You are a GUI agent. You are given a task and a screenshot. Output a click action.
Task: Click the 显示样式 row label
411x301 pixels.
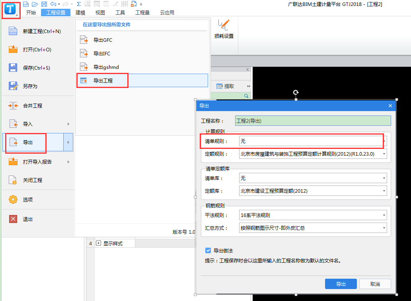click(113, 244)
